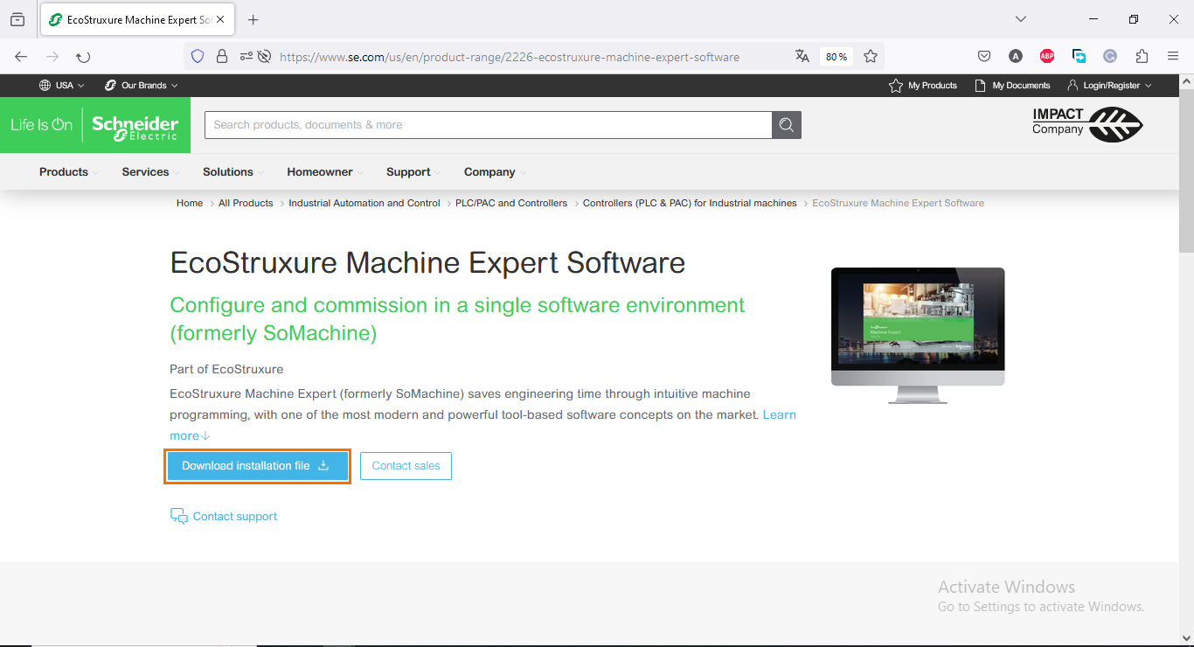Expand the USA country selector
1194x647 pixels.
pos(62,86)
